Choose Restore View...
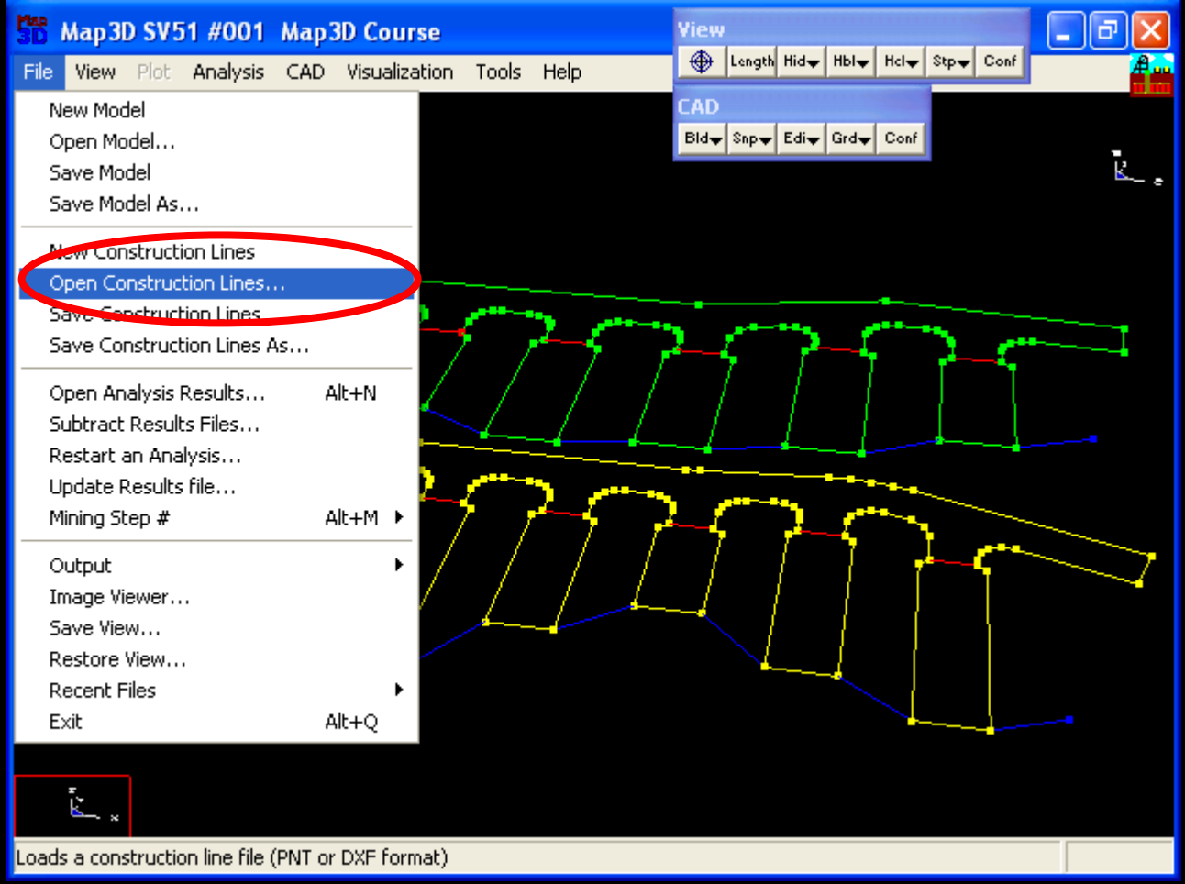 point(216,658)
